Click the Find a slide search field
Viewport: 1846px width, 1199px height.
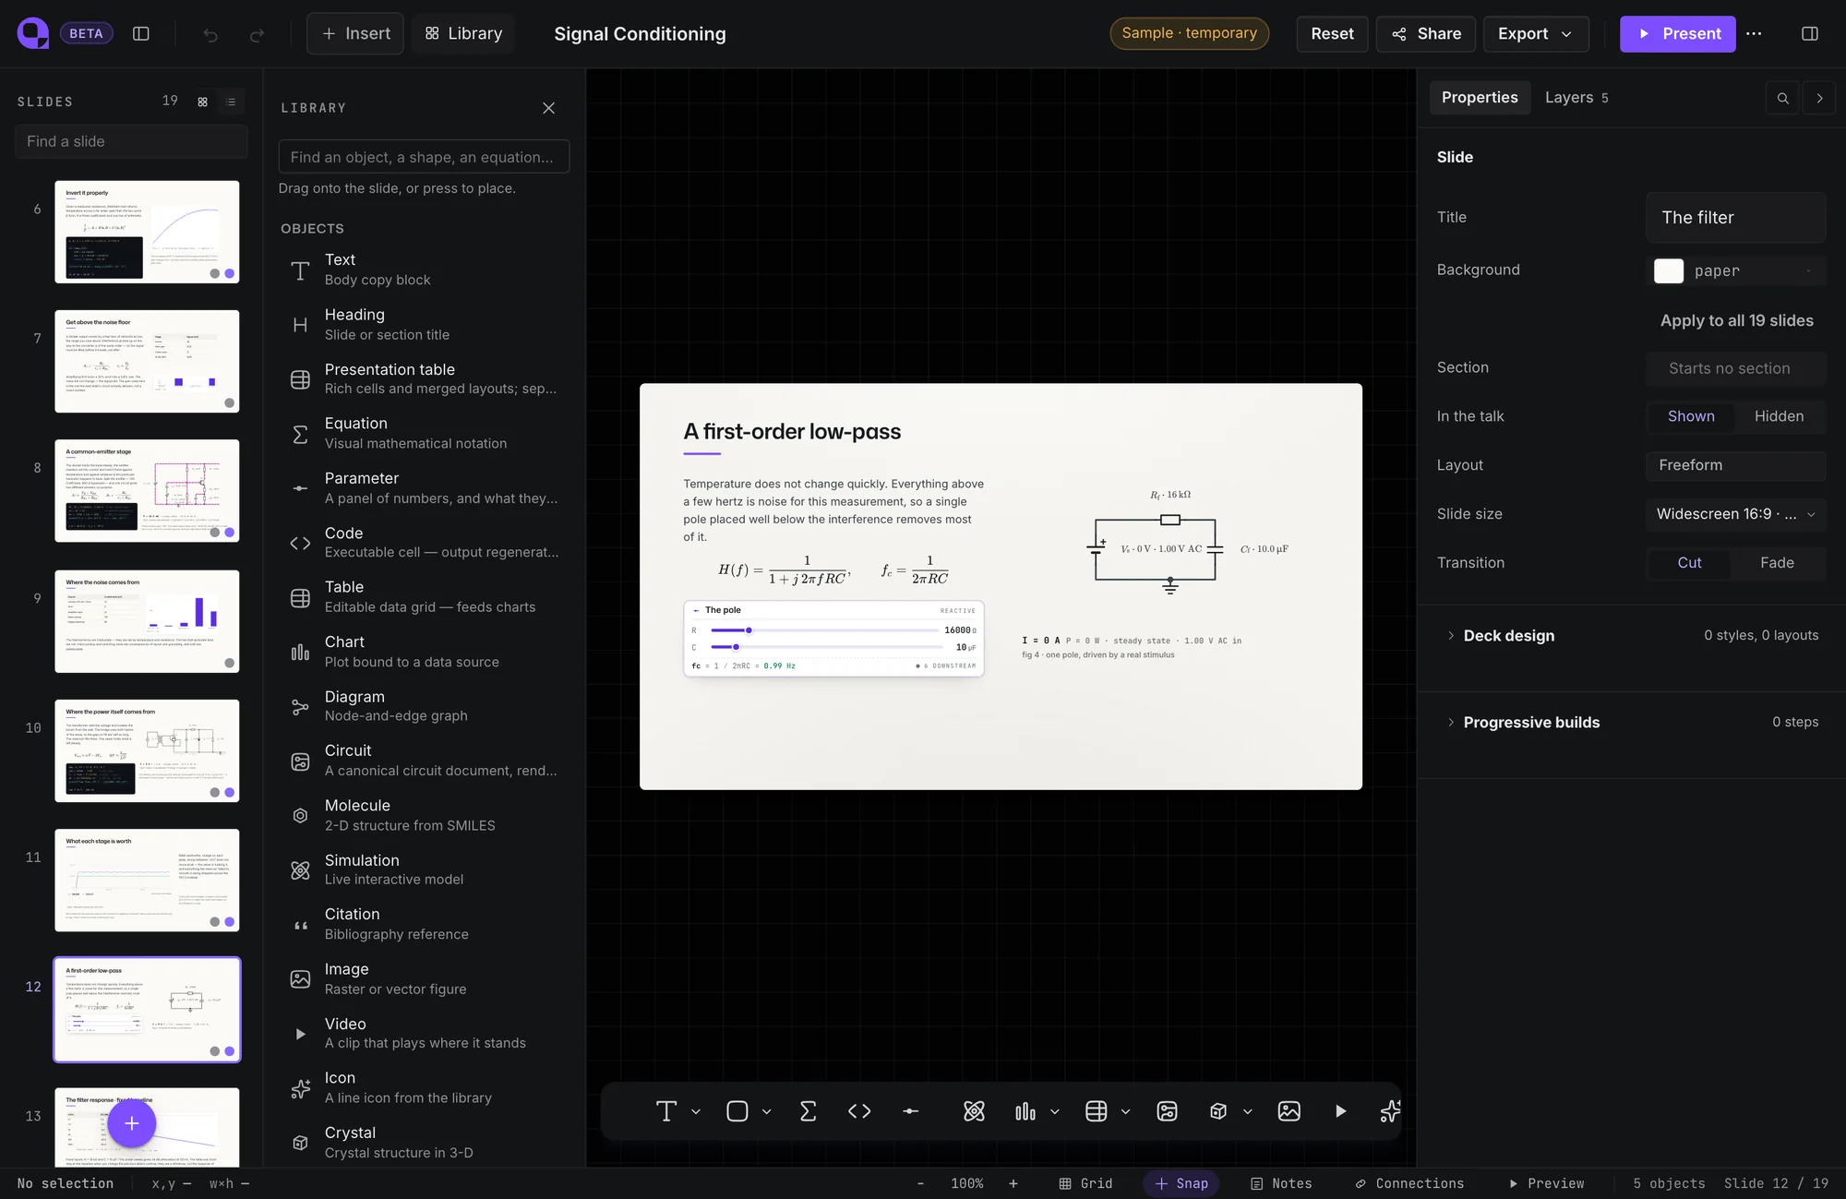pos(131,141)
